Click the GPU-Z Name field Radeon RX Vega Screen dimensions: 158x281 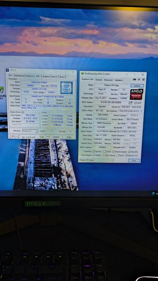click(111, 85)
